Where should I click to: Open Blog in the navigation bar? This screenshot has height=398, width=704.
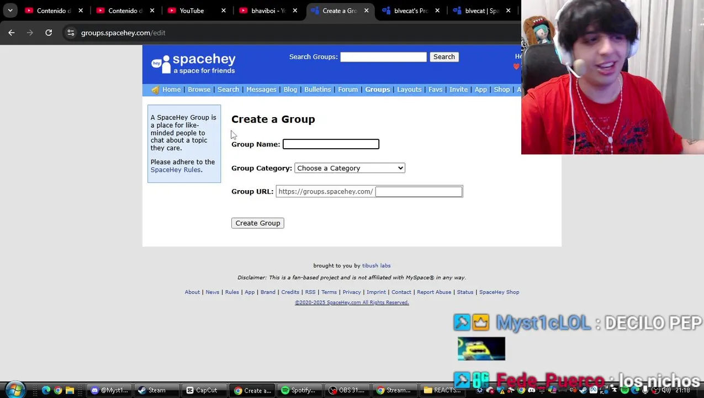point(290,90)
